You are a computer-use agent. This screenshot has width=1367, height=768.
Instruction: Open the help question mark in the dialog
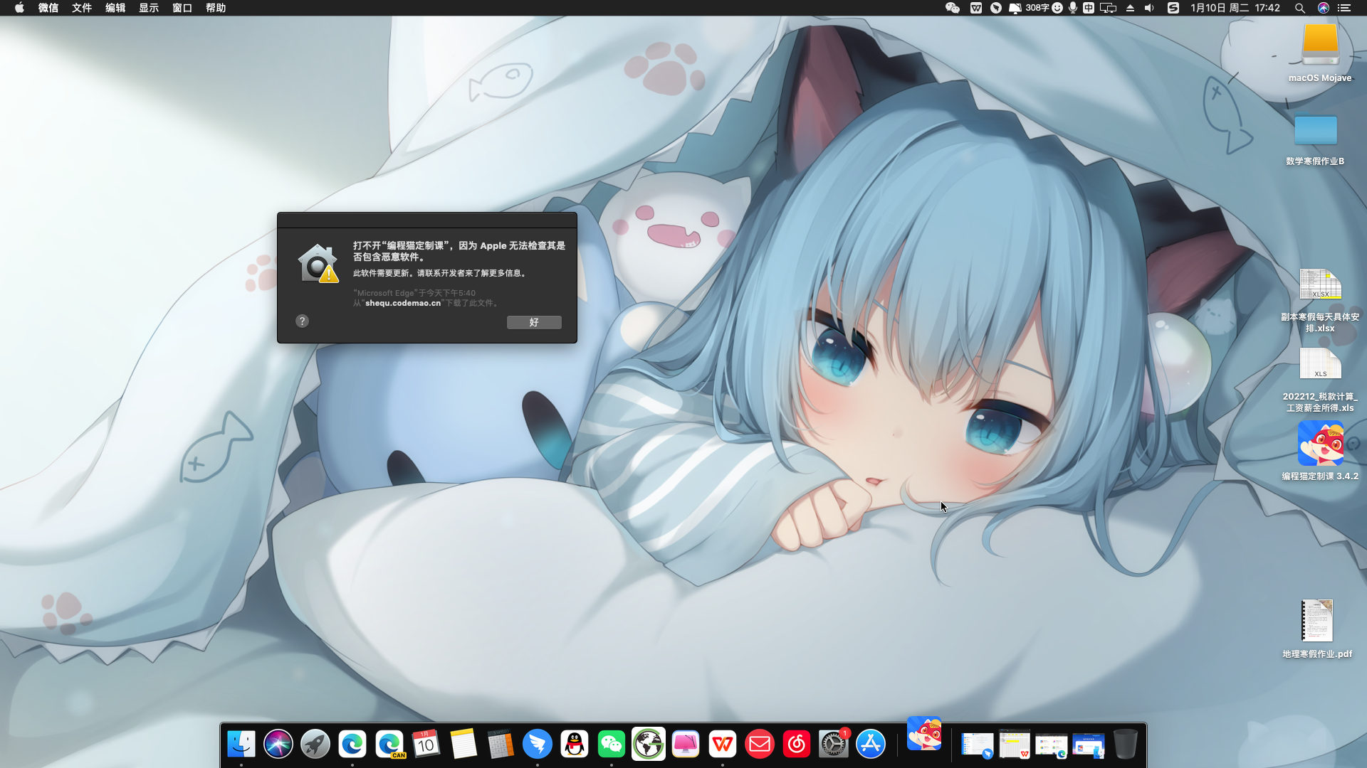pyautogui.click(x=302, y=321)
